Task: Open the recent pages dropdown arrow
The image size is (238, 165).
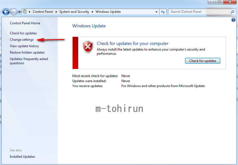Action: (19, 12)
